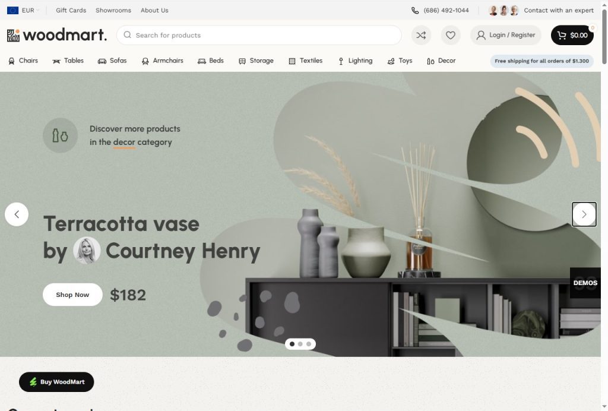
Task: Open the shopping cart showing $0.00
Action: coord(572,35)
